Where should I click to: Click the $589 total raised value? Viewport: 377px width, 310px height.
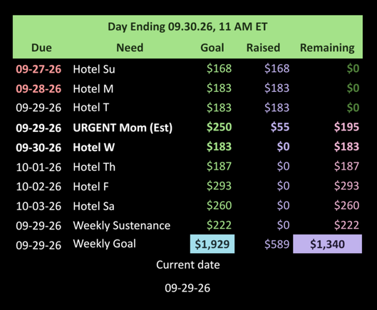pos(277,244)
